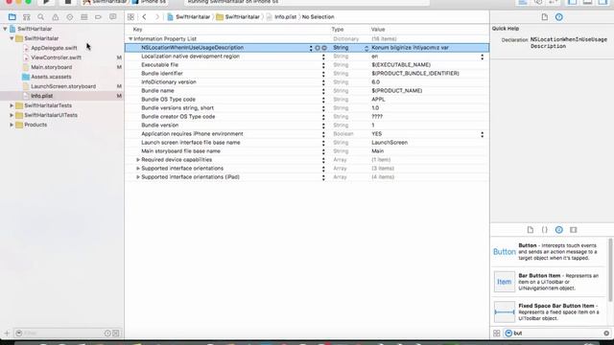Click the library filter field with 'but'
Viewport: 614px width, 345px height.
(557, 333)
